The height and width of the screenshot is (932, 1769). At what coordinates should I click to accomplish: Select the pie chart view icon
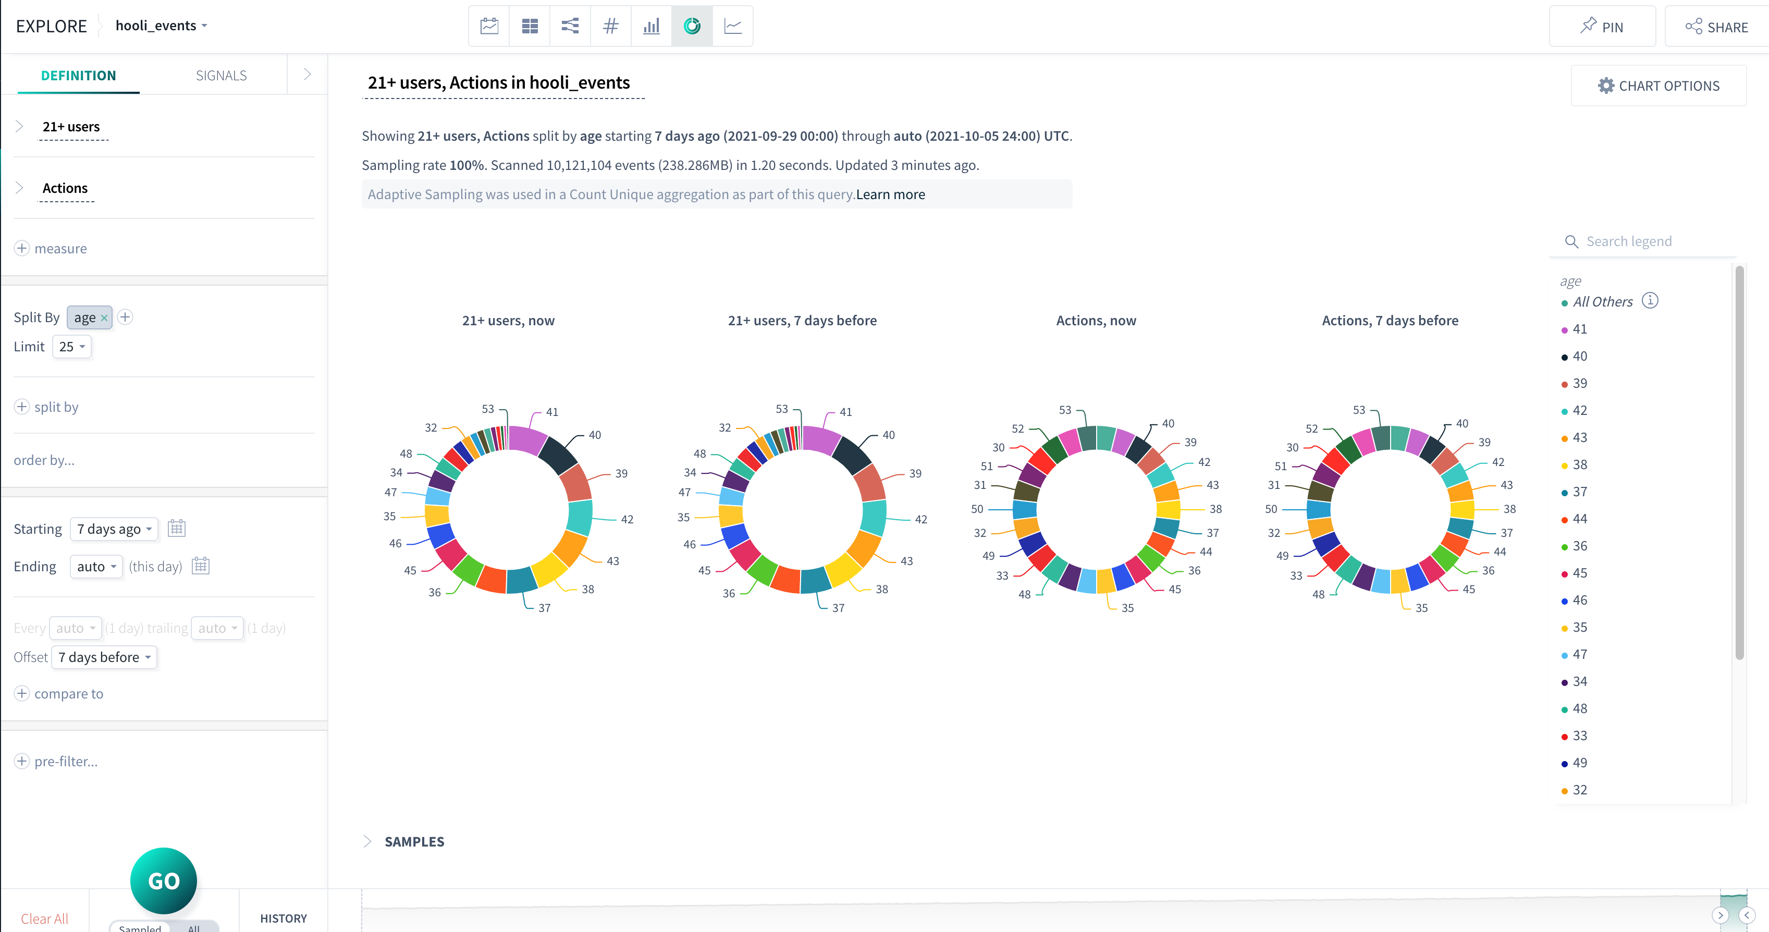692,26
